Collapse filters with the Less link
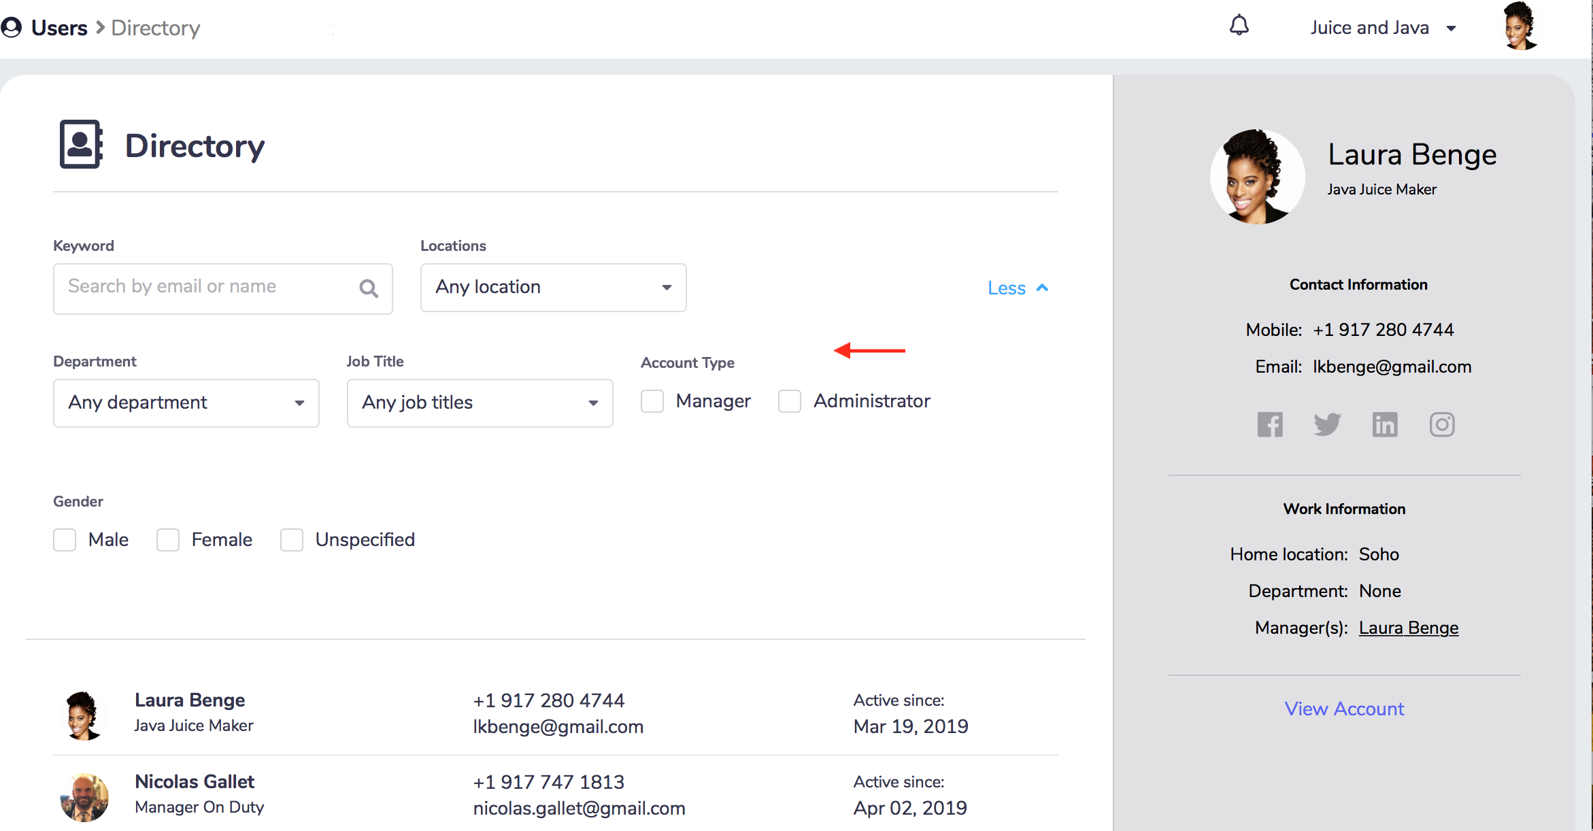The height and width of the screenshot is (831, 1593). [1017, 288]
